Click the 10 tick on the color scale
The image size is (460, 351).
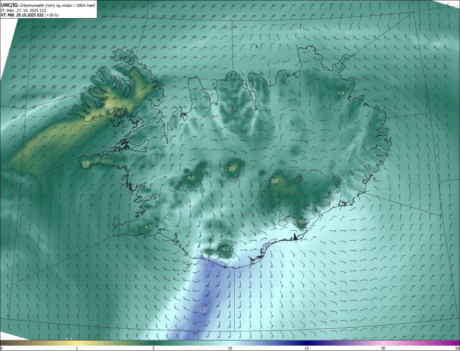[x=230, y=348]
